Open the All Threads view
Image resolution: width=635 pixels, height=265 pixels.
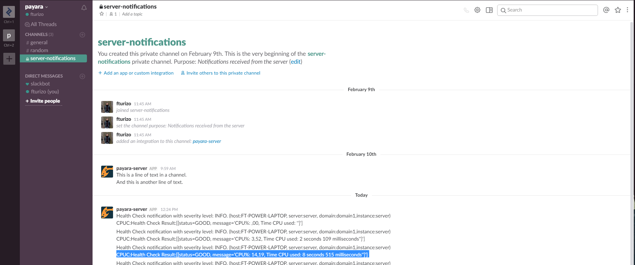coord(43,24)
